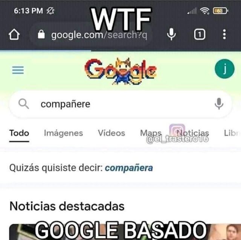Open the partially visible Libros tab

point(232,133)
